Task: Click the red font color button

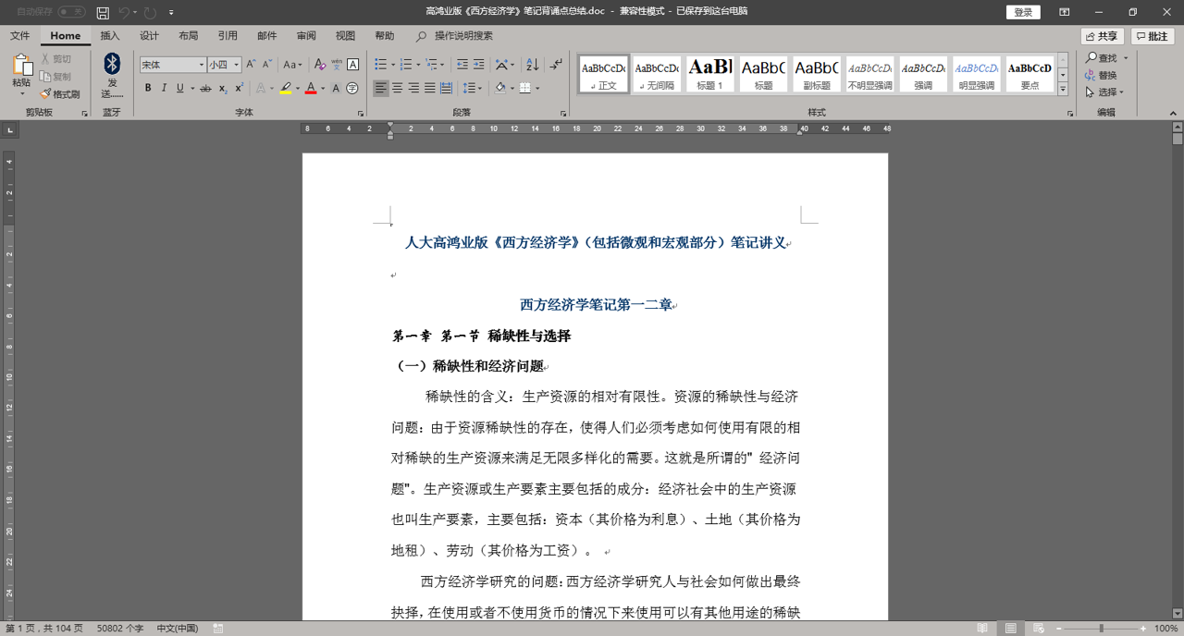Action: tap(311, 89)
